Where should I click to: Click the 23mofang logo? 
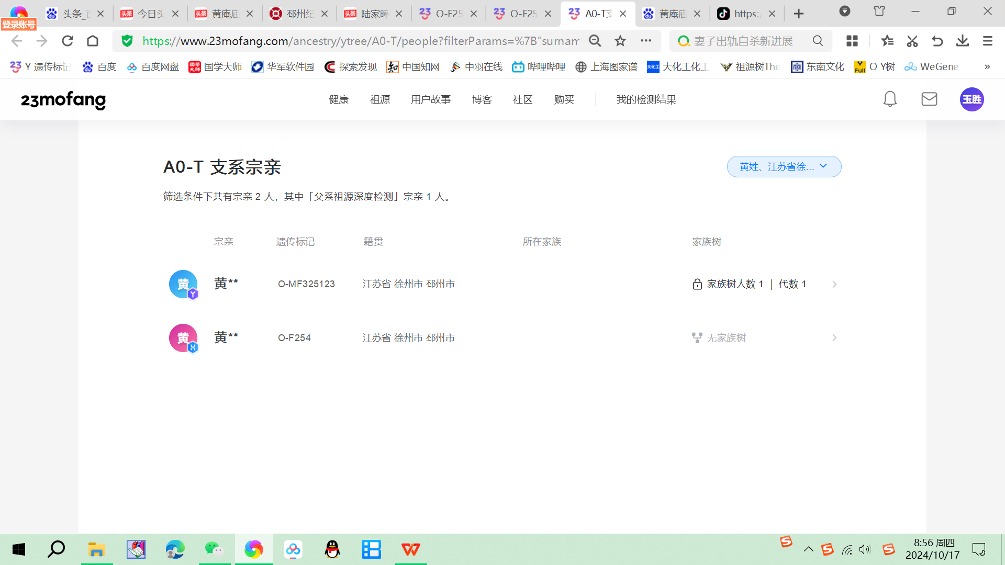click(63, 100)
